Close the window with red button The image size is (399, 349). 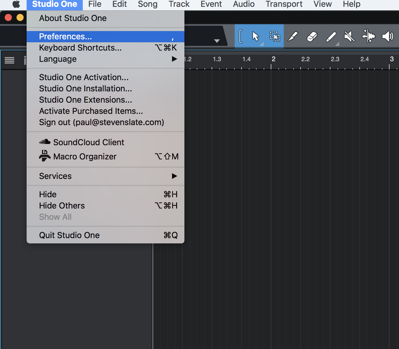8,18
